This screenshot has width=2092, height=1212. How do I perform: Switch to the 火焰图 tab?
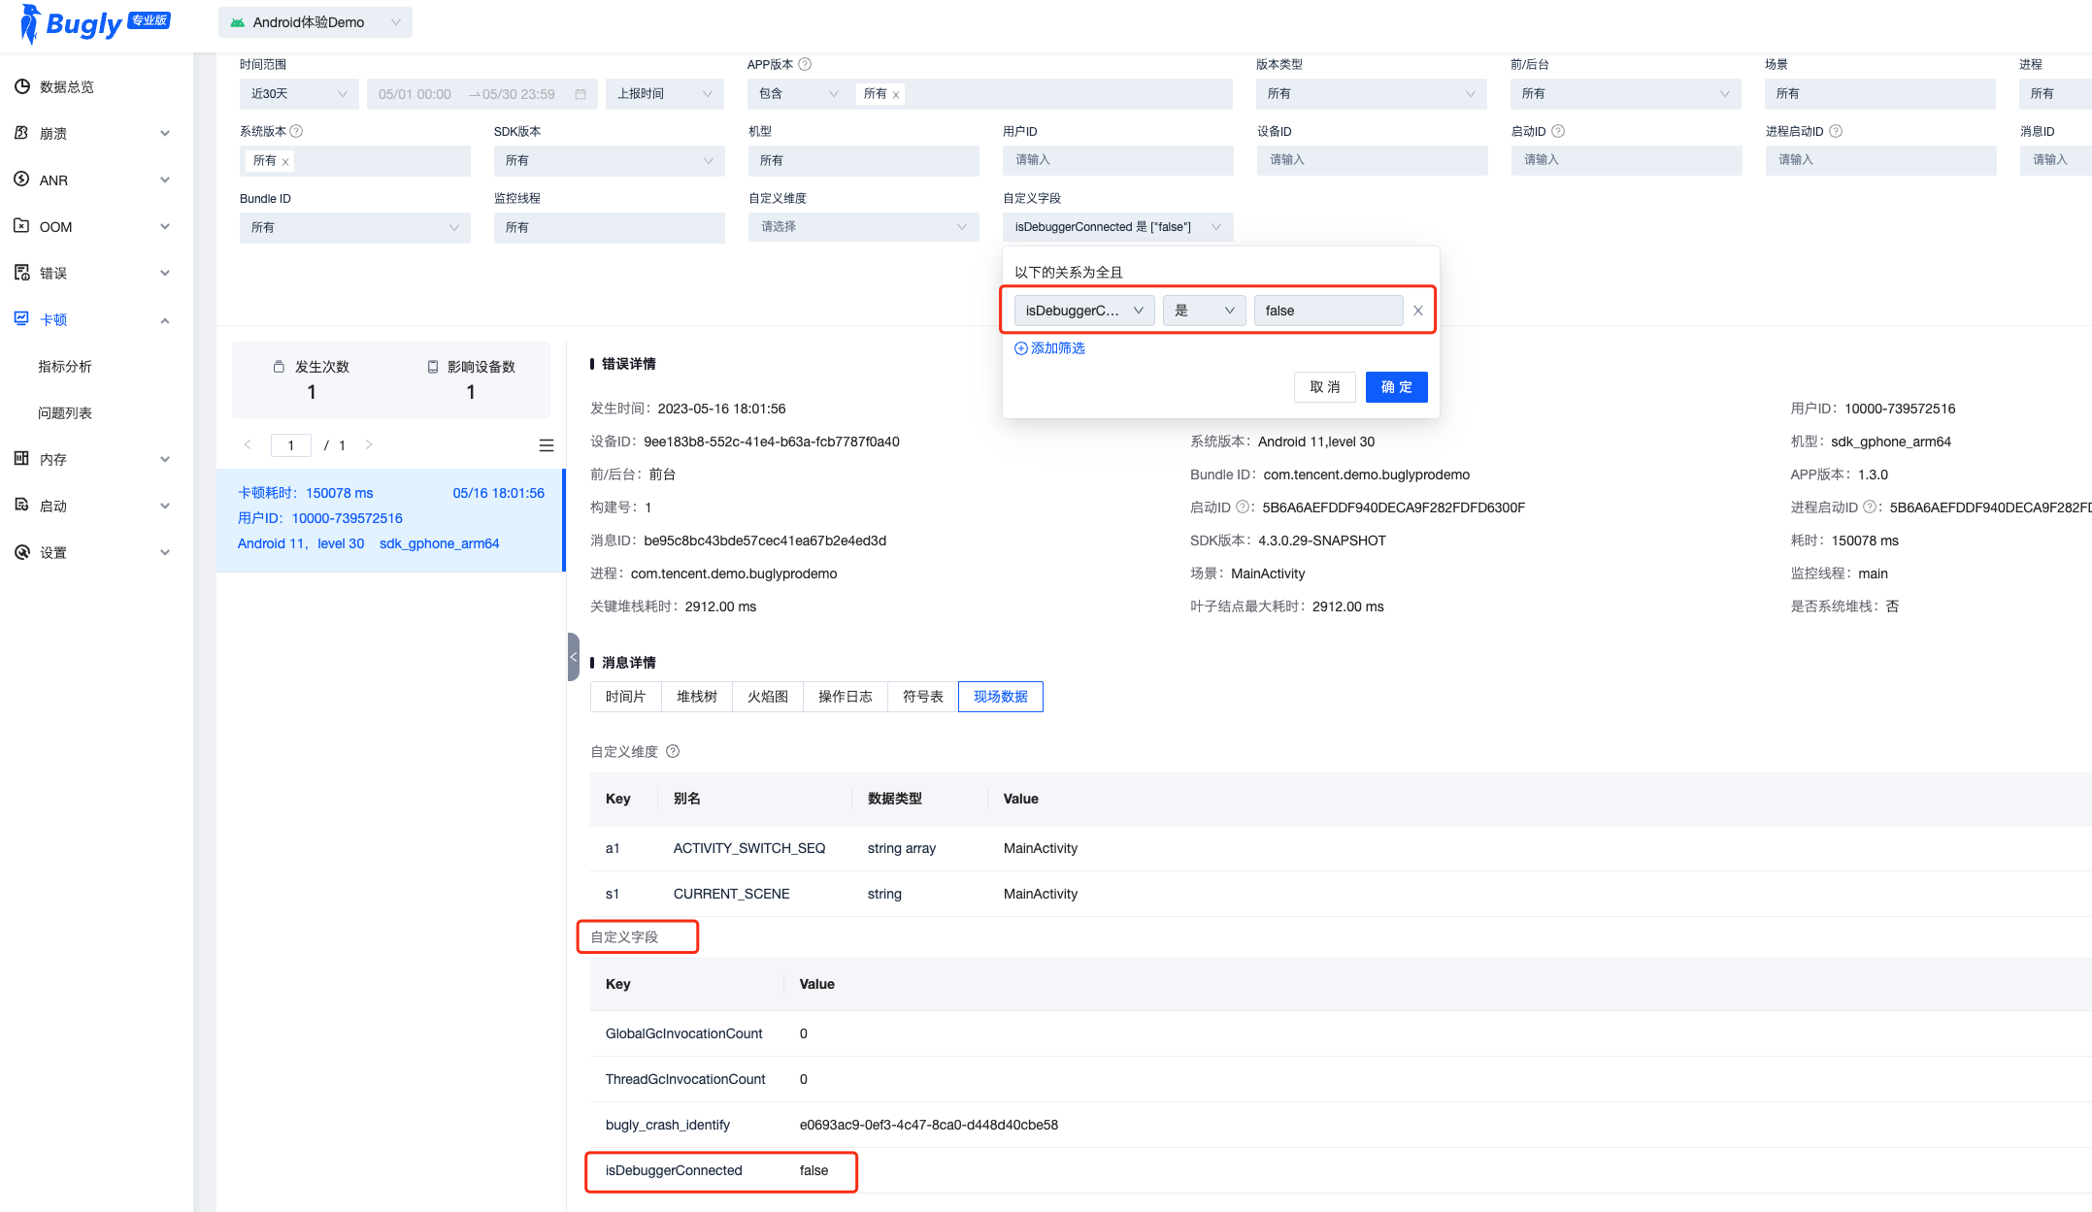[768, 697]
